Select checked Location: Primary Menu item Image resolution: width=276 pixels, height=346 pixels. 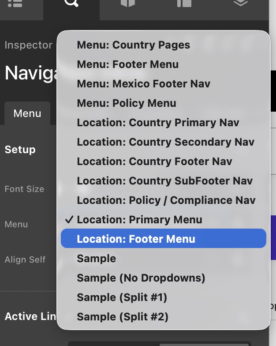coord(163,220)
